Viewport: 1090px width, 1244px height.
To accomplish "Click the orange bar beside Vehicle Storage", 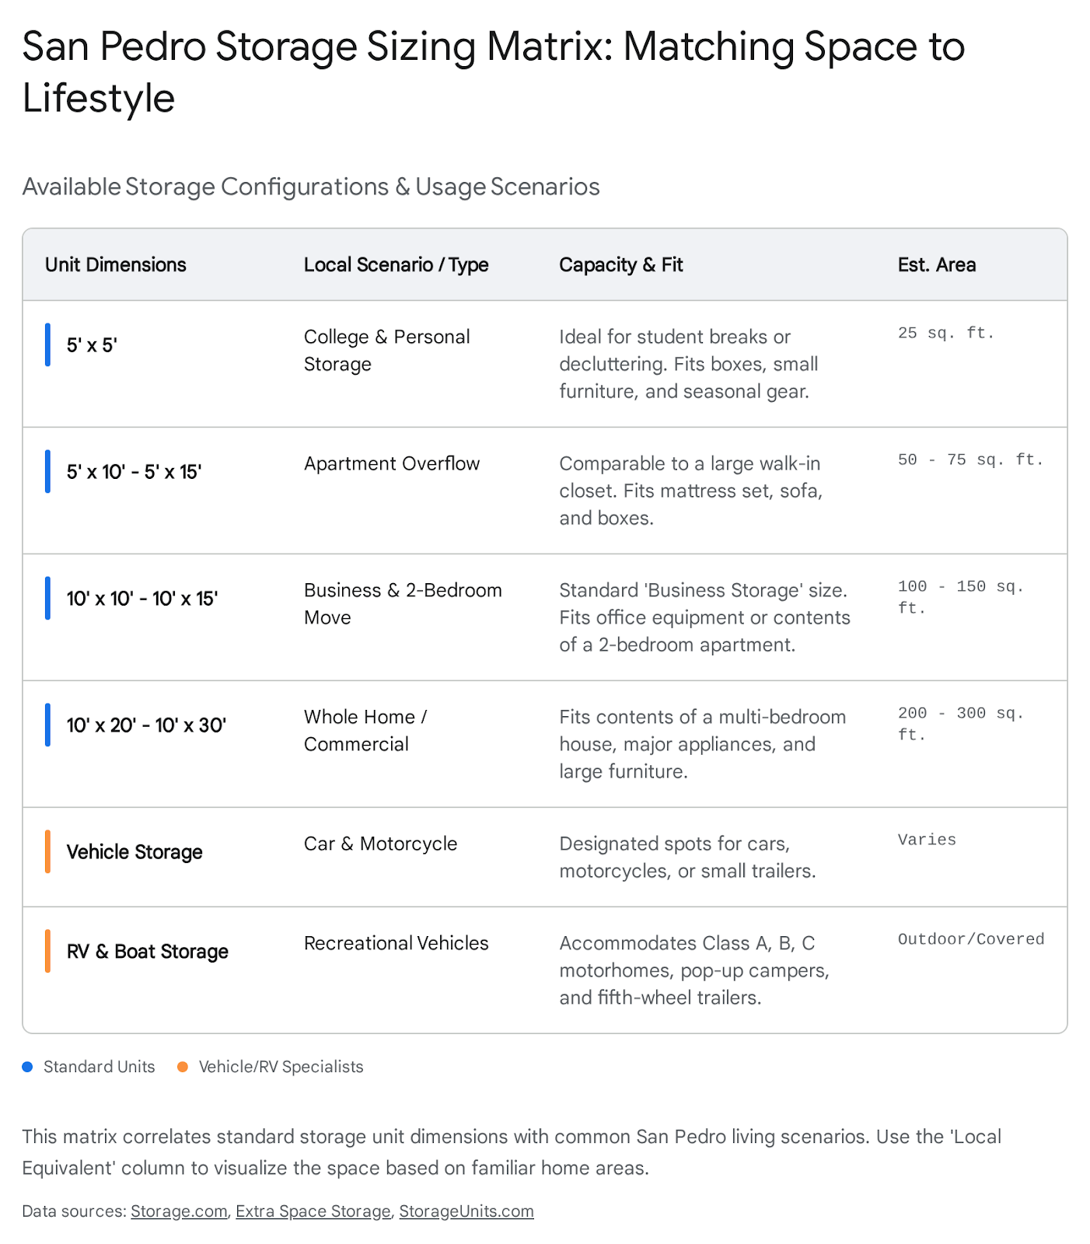I will [x=47, y=852].
